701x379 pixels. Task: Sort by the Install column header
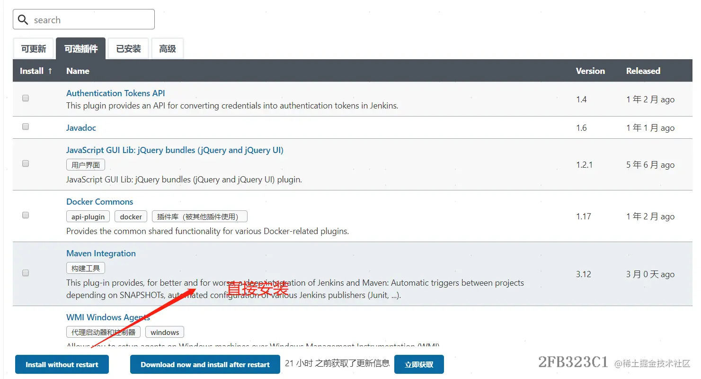(x=36, y=71)
